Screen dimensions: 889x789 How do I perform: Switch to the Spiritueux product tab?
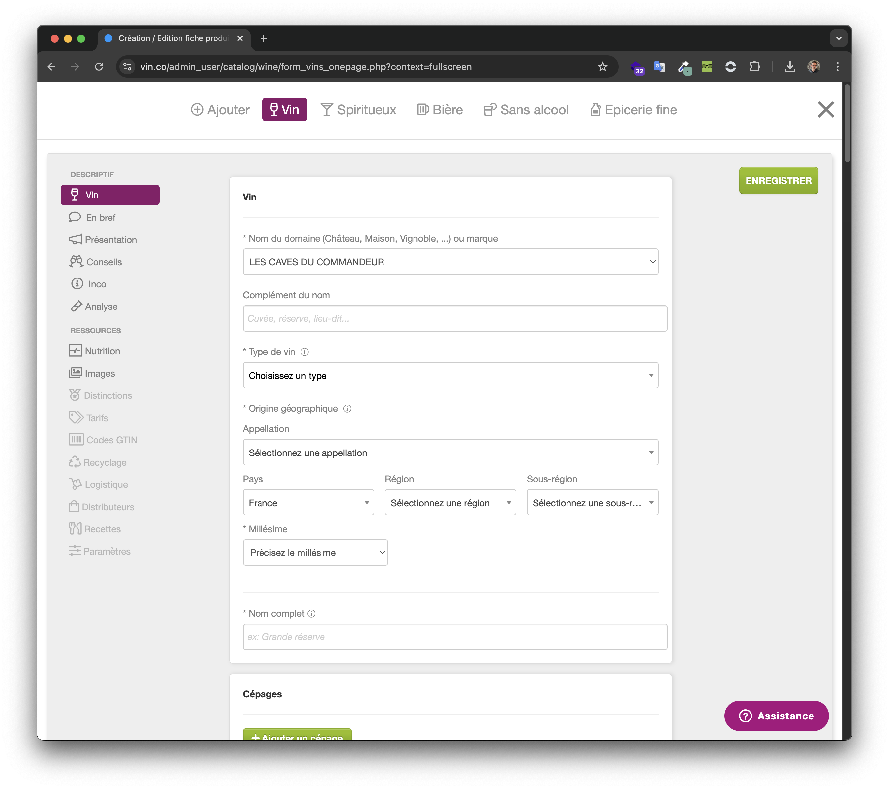click(x=358, y=109)
